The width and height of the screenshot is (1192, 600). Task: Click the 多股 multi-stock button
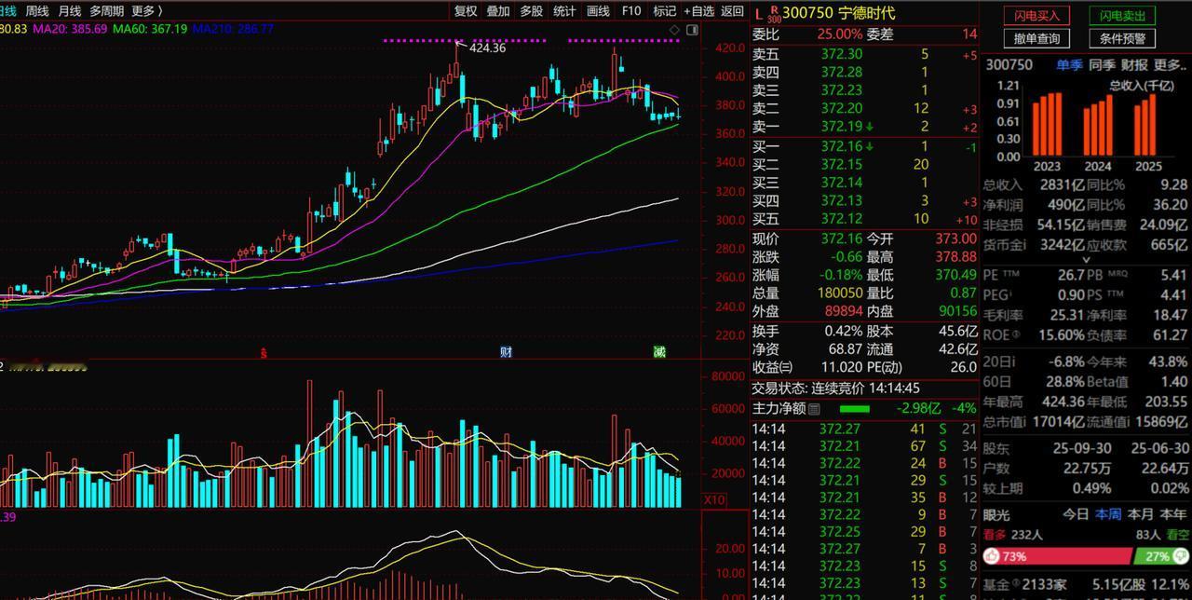click(532, 11)
